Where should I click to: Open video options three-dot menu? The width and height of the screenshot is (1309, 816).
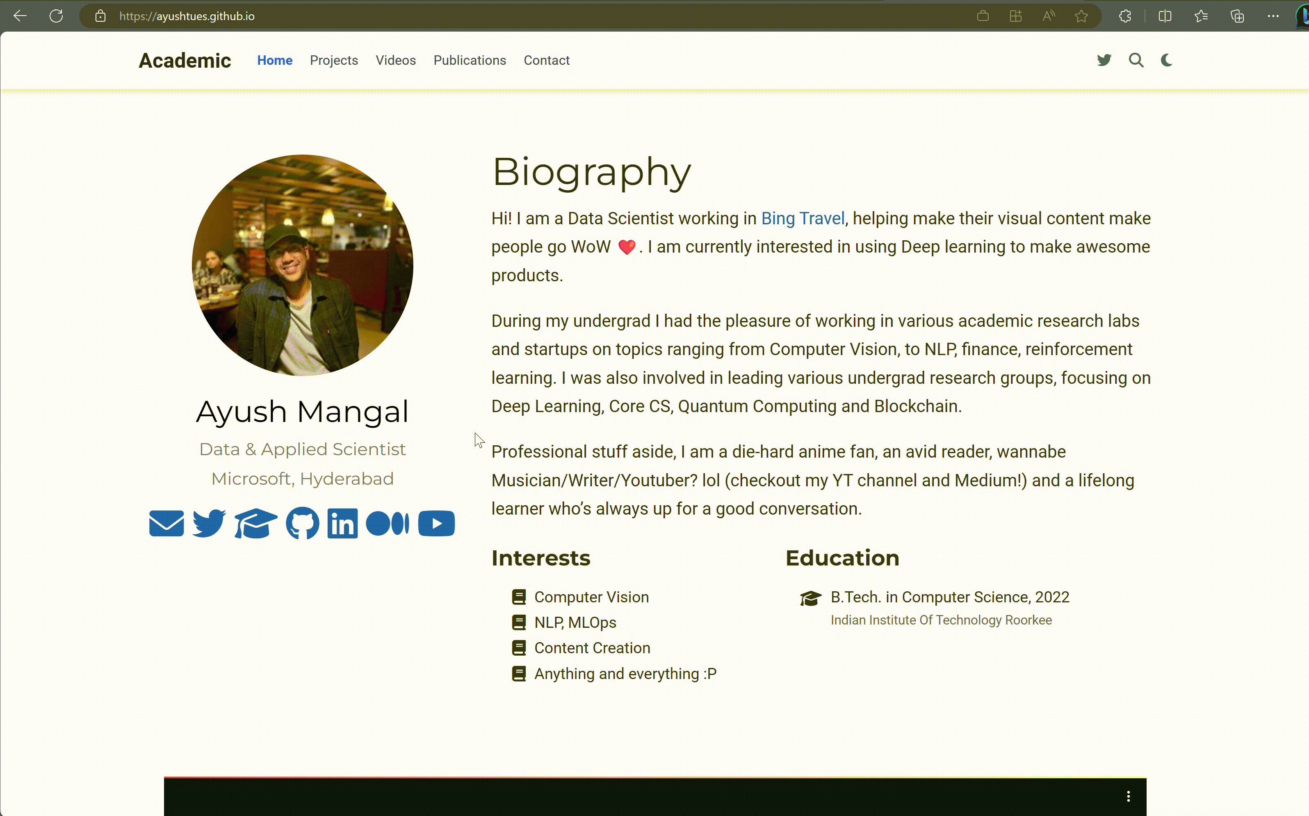1128,797
